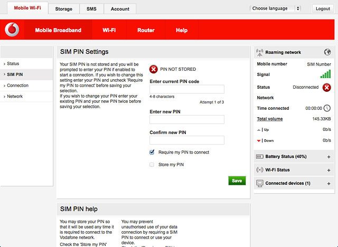338x247 pixels.
Task: Click the green signal strength bars
Action: pyautogui.click(x=325, y=74)
